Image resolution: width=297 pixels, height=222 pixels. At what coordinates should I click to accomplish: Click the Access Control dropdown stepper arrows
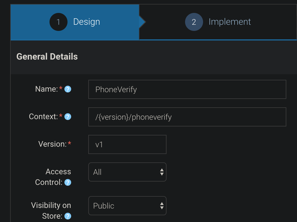point(162,172)
